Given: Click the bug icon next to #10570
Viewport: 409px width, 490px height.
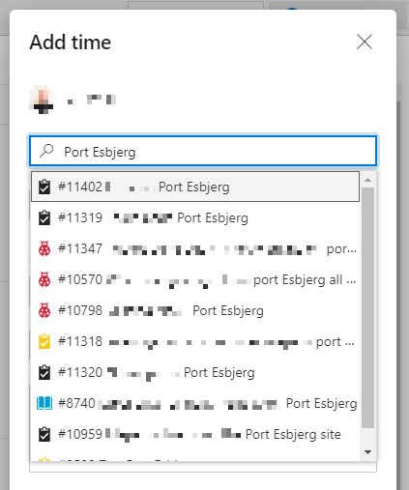Looking at the screenshot, I should [x=44, y=279].
